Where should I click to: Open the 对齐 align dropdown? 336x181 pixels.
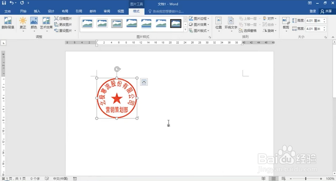pos(270,18)
